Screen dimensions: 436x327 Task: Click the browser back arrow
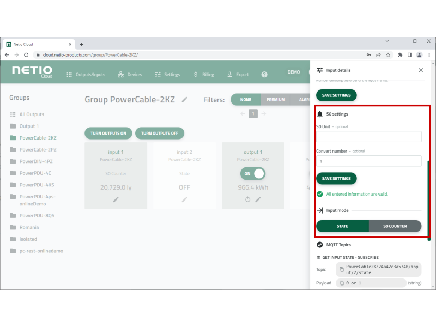(x=7, y=55)
